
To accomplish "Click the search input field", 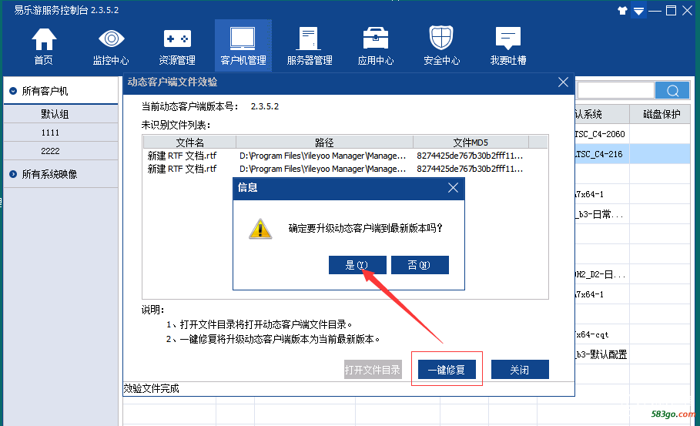I will [x=615, y=91].
